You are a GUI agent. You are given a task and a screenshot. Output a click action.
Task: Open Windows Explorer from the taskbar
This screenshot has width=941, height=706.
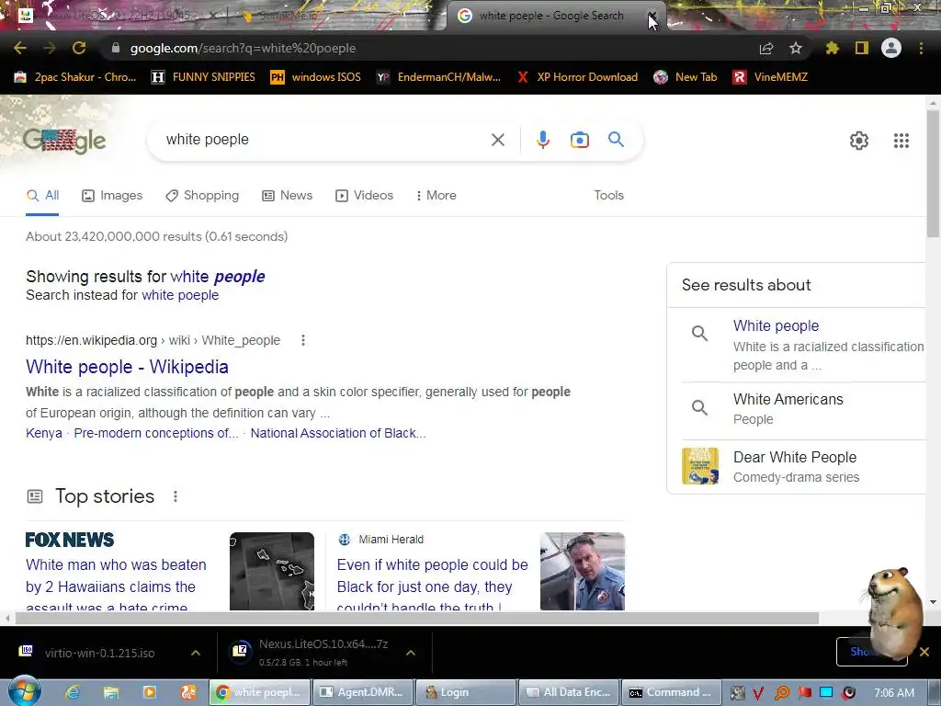click(x=111, y=692)
